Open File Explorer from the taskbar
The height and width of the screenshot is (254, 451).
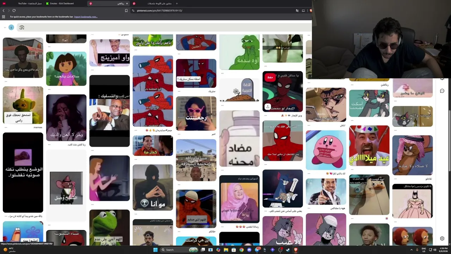click(x=226, y=250)
